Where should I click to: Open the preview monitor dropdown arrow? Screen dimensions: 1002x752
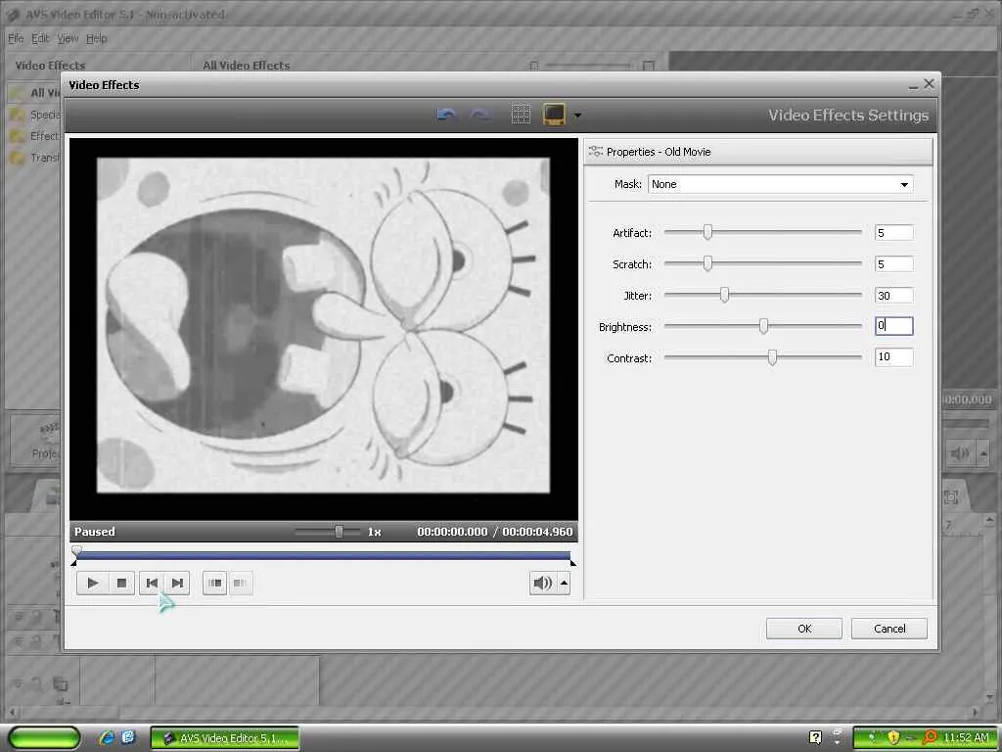577,116
